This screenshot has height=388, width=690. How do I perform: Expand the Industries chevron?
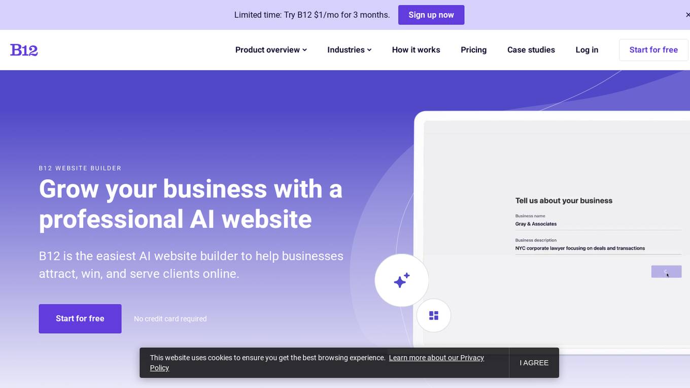point(369,50)
